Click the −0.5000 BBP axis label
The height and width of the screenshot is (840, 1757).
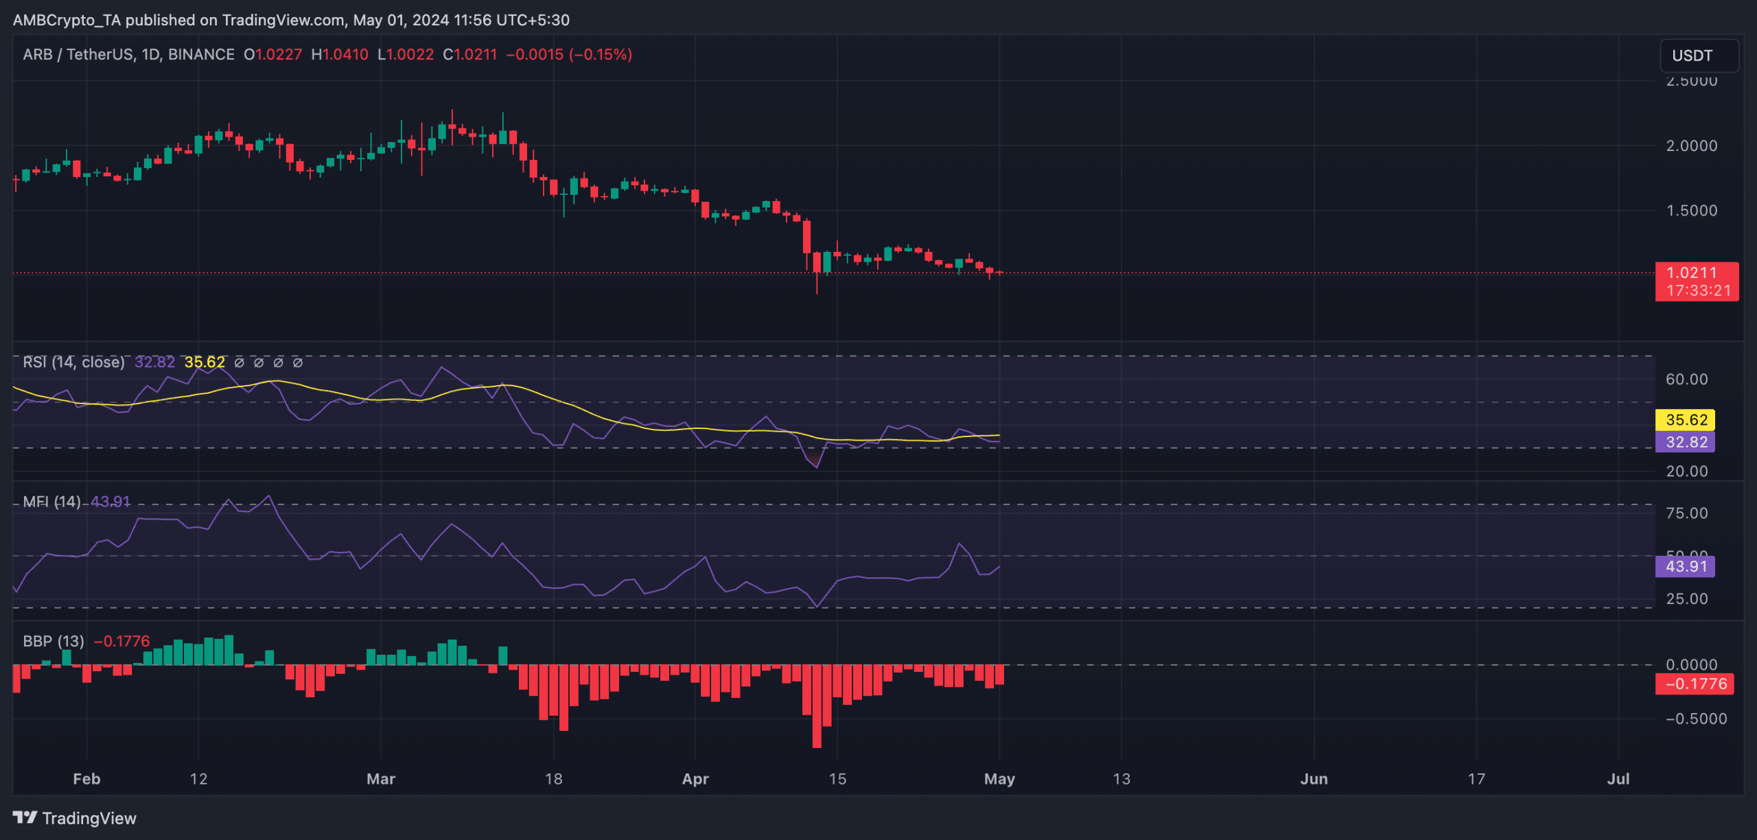click(1697, 719)
